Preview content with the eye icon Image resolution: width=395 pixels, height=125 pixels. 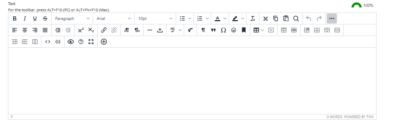(71, 42)
